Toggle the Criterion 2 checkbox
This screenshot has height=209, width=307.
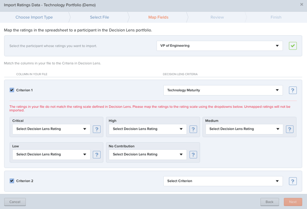tap(12, 181)
